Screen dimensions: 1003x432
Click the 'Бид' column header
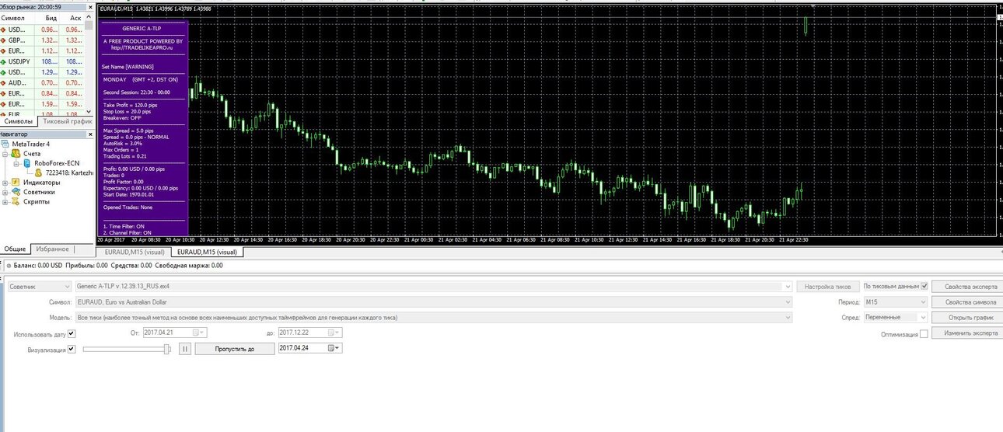pyautogui.click(x=51, y=17)
